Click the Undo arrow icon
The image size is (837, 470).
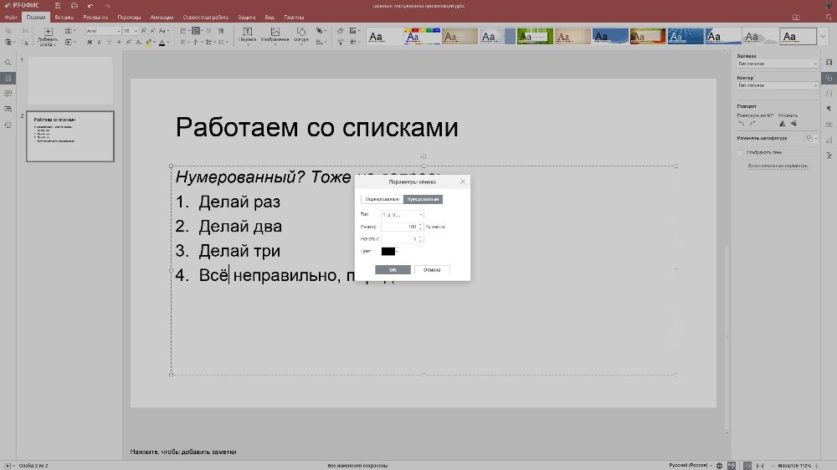click(x=90, y=6)
